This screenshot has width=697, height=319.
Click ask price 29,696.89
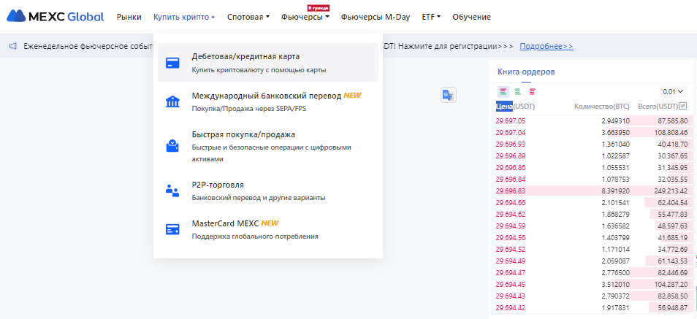[x=510, y=155]
